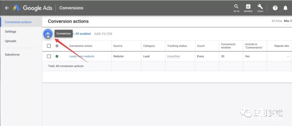
Task: Click green status dot for Leads row
Action: (x=57, y=56)
